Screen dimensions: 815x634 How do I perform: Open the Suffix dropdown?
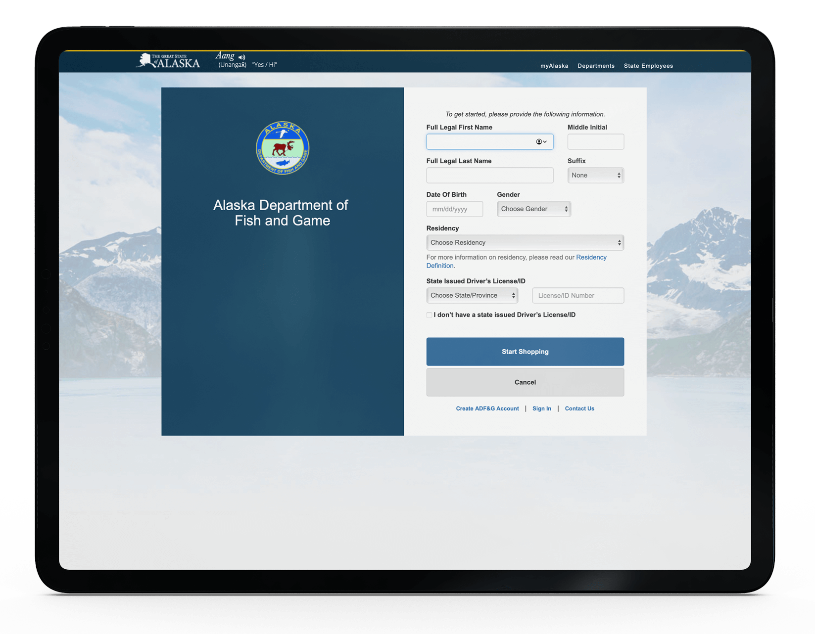[x=595, y=175]
